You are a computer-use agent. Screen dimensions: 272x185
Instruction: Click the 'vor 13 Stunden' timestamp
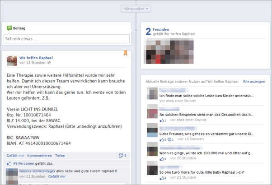click(32, 63)
